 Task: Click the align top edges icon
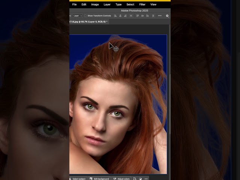tap(138, 16)
